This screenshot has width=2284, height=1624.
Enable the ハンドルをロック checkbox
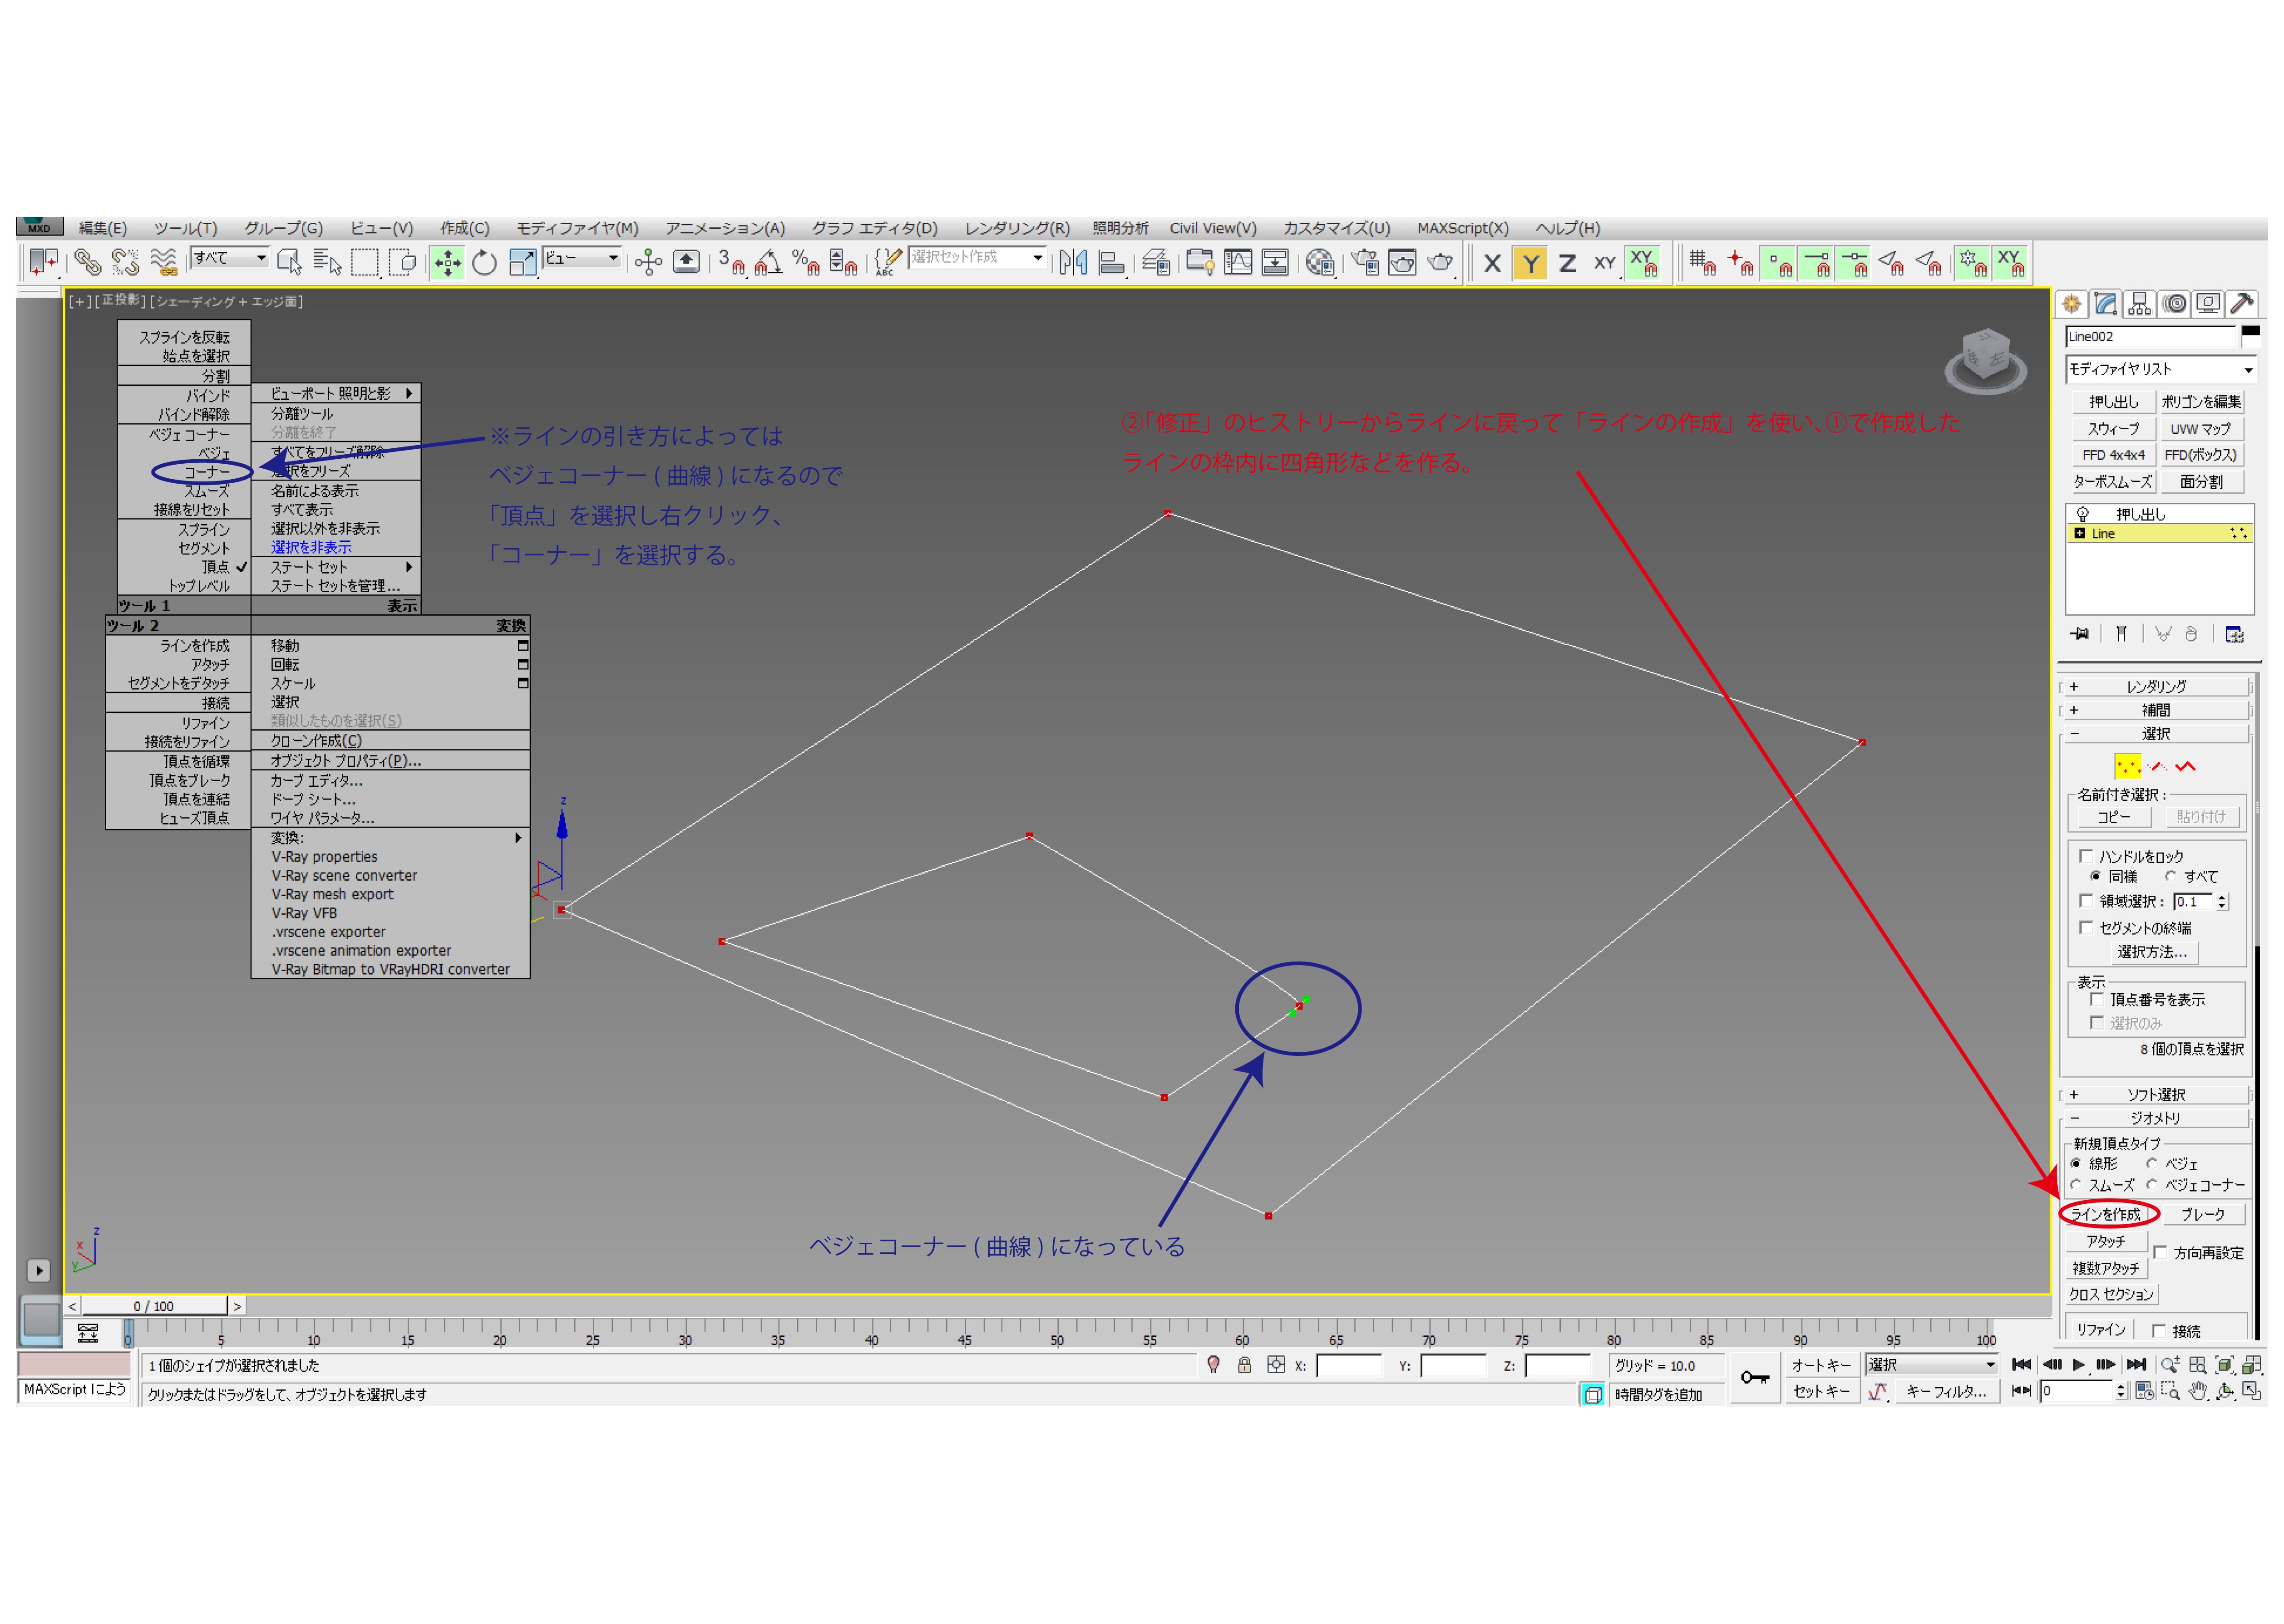2086,856
